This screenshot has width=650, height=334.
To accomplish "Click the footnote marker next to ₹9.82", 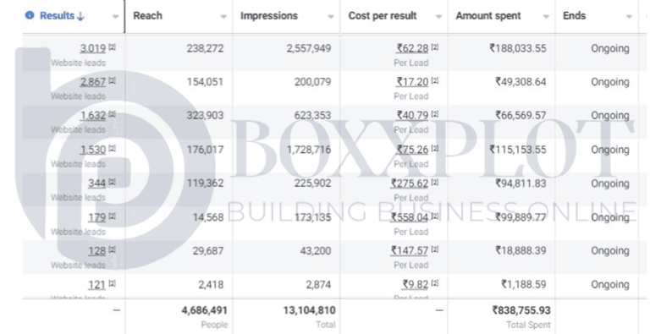I will [x=435, y=283].
